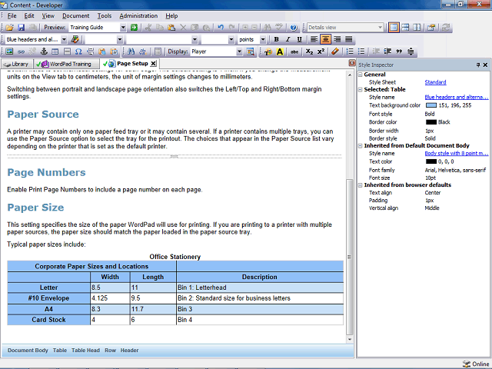The image size is (492, 369).
Task: Insert a special character with the Omega icon
Action: pos(78,52)
